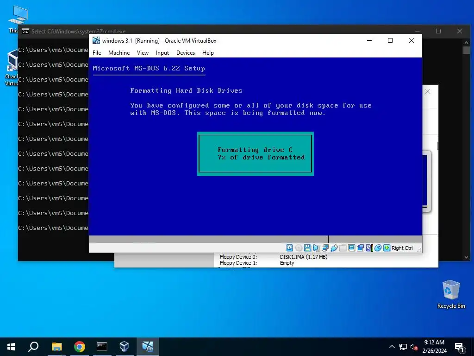The image size is (474, 356).
Task: Maximize the windows 3.1 VirtualBox window
Action: (x=390, y=40)
